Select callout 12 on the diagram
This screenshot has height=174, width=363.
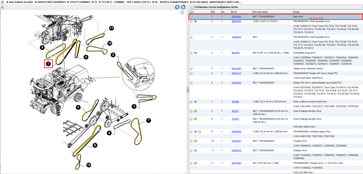tap(89, 165)
